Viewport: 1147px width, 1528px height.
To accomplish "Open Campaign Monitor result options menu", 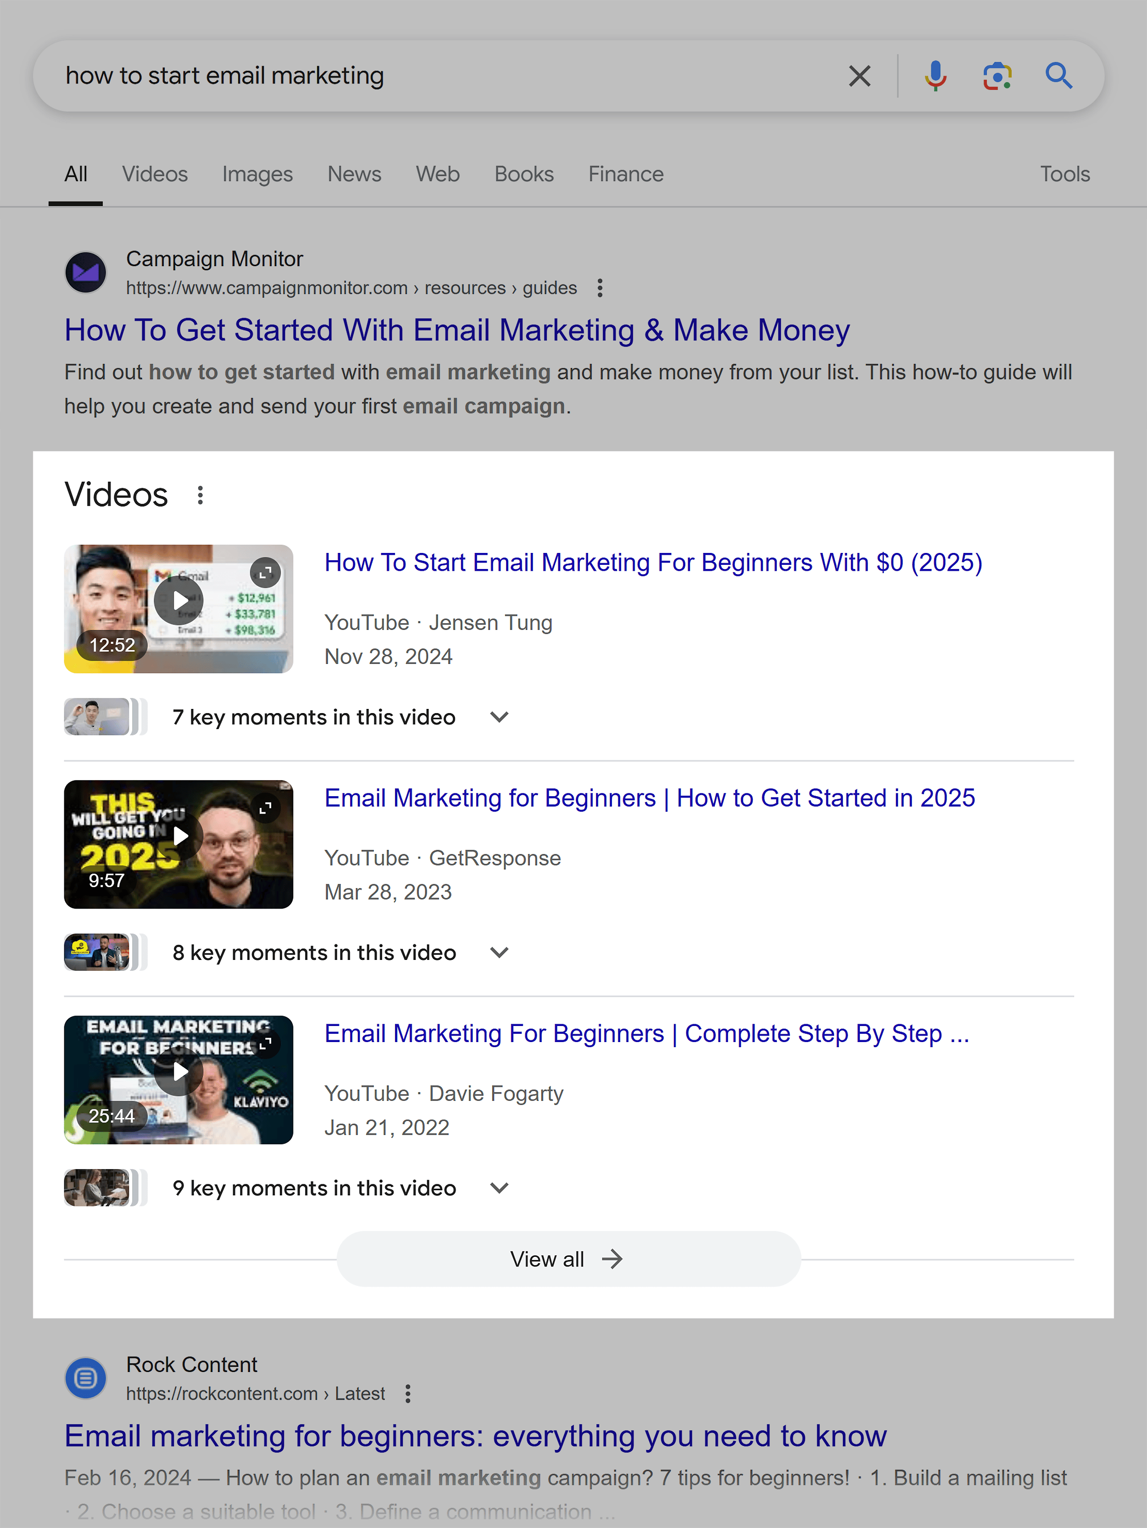I will point(600,288).
